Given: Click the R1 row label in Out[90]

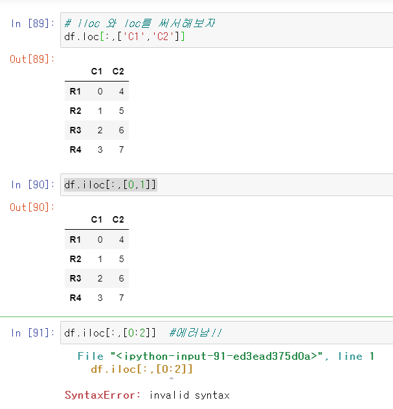Looking at the screenshot, I should pos(75,239).
